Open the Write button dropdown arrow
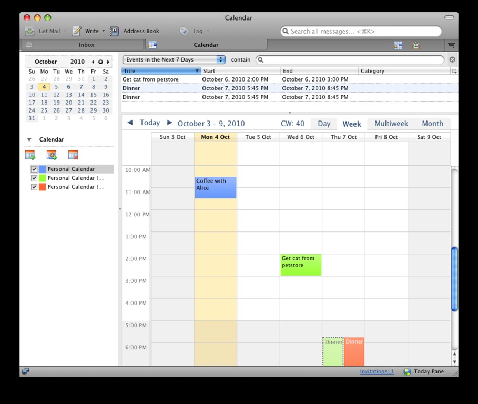 (104, 31)
